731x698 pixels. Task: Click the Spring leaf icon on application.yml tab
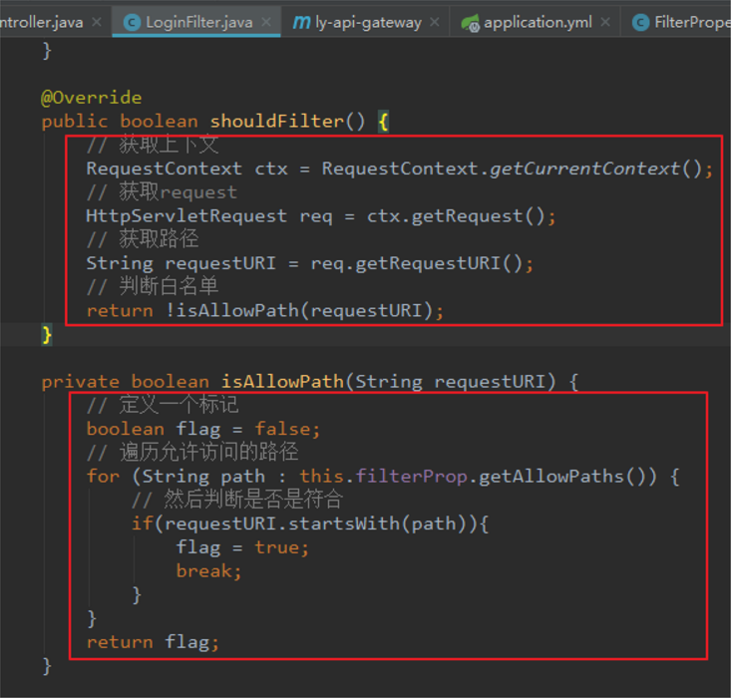[x=470, y=22]
